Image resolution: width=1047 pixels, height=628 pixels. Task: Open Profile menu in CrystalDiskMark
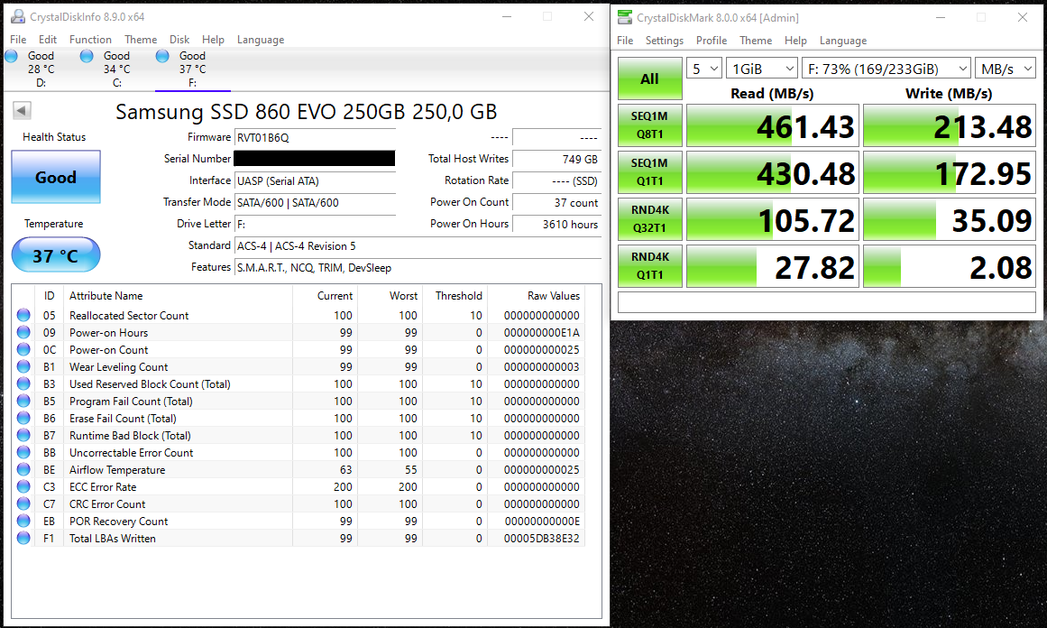(712, 40)
